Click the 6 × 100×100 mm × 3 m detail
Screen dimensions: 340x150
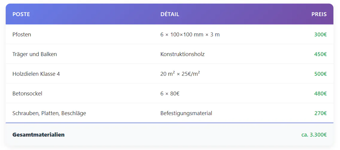click(190, 35)
